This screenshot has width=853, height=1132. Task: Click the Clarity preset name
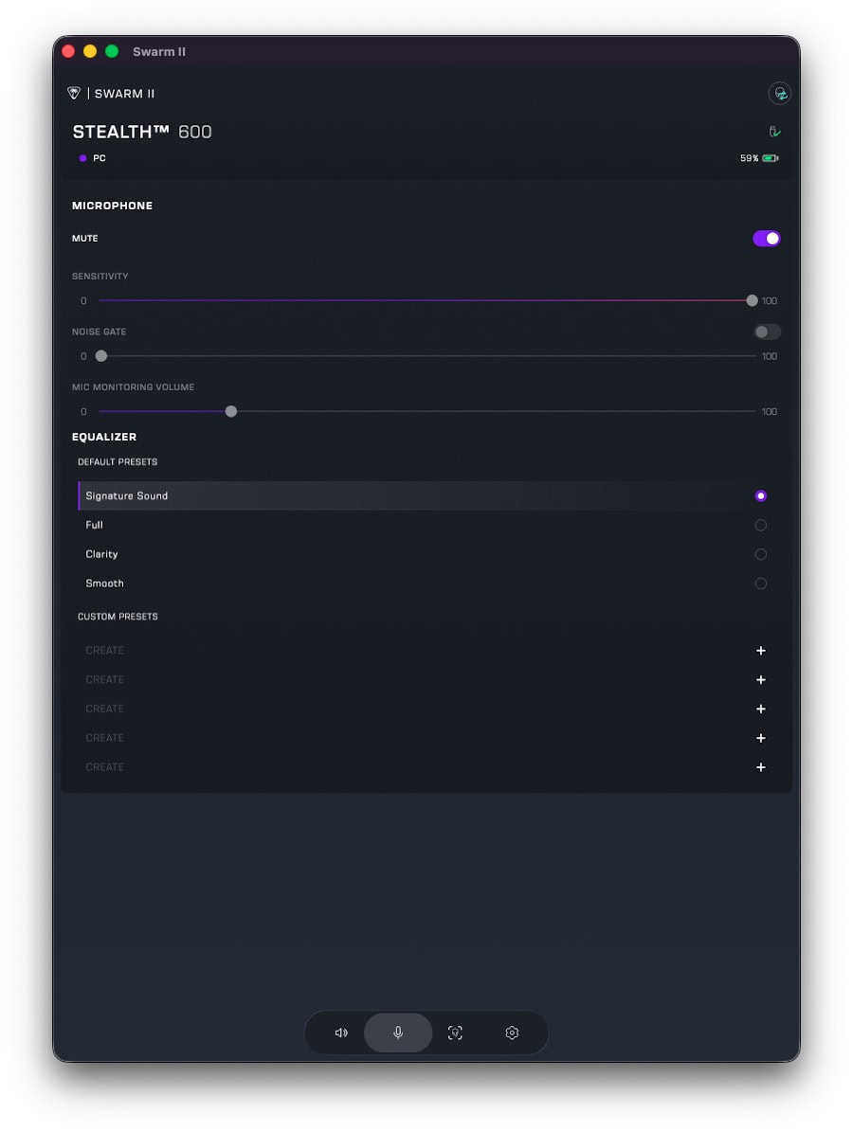tap(101, 554)
